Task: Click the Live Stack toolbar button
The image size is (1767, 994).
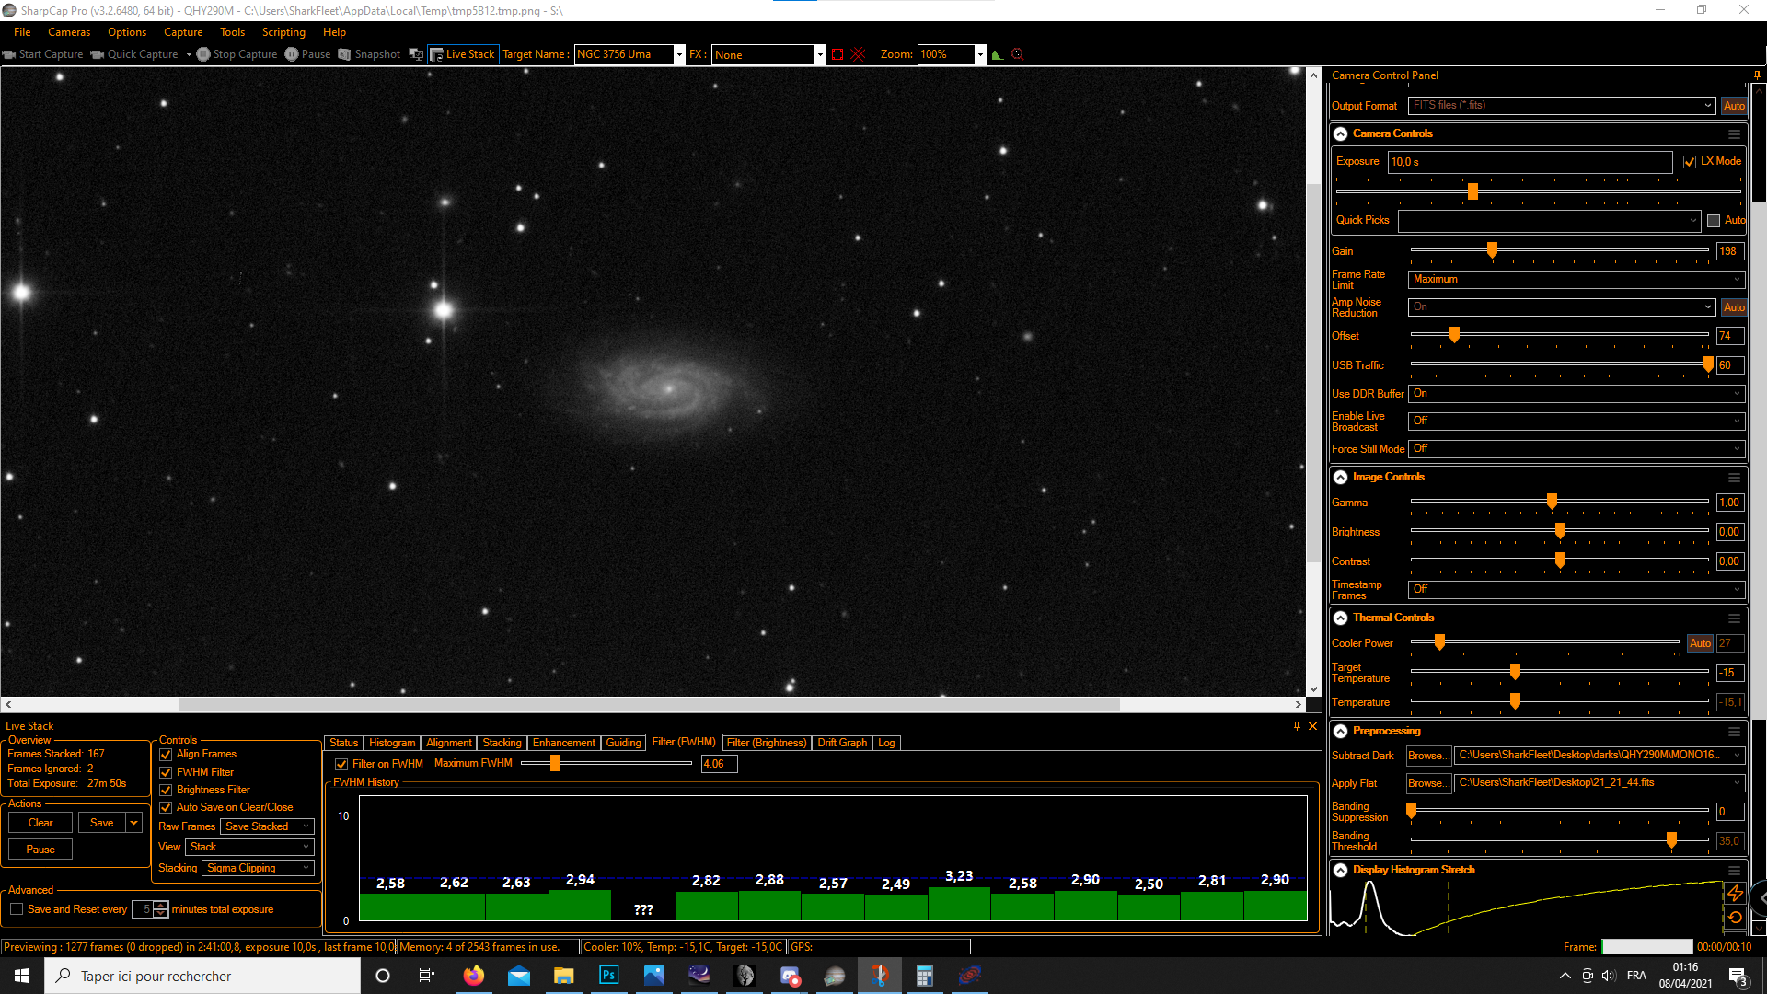Action: click(x=463, y=54)
